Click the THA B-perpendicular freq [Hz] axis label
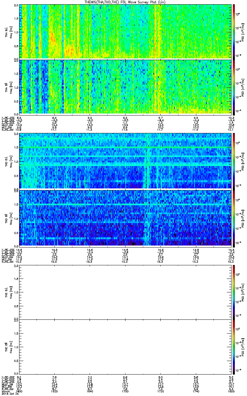 [11, 32]
